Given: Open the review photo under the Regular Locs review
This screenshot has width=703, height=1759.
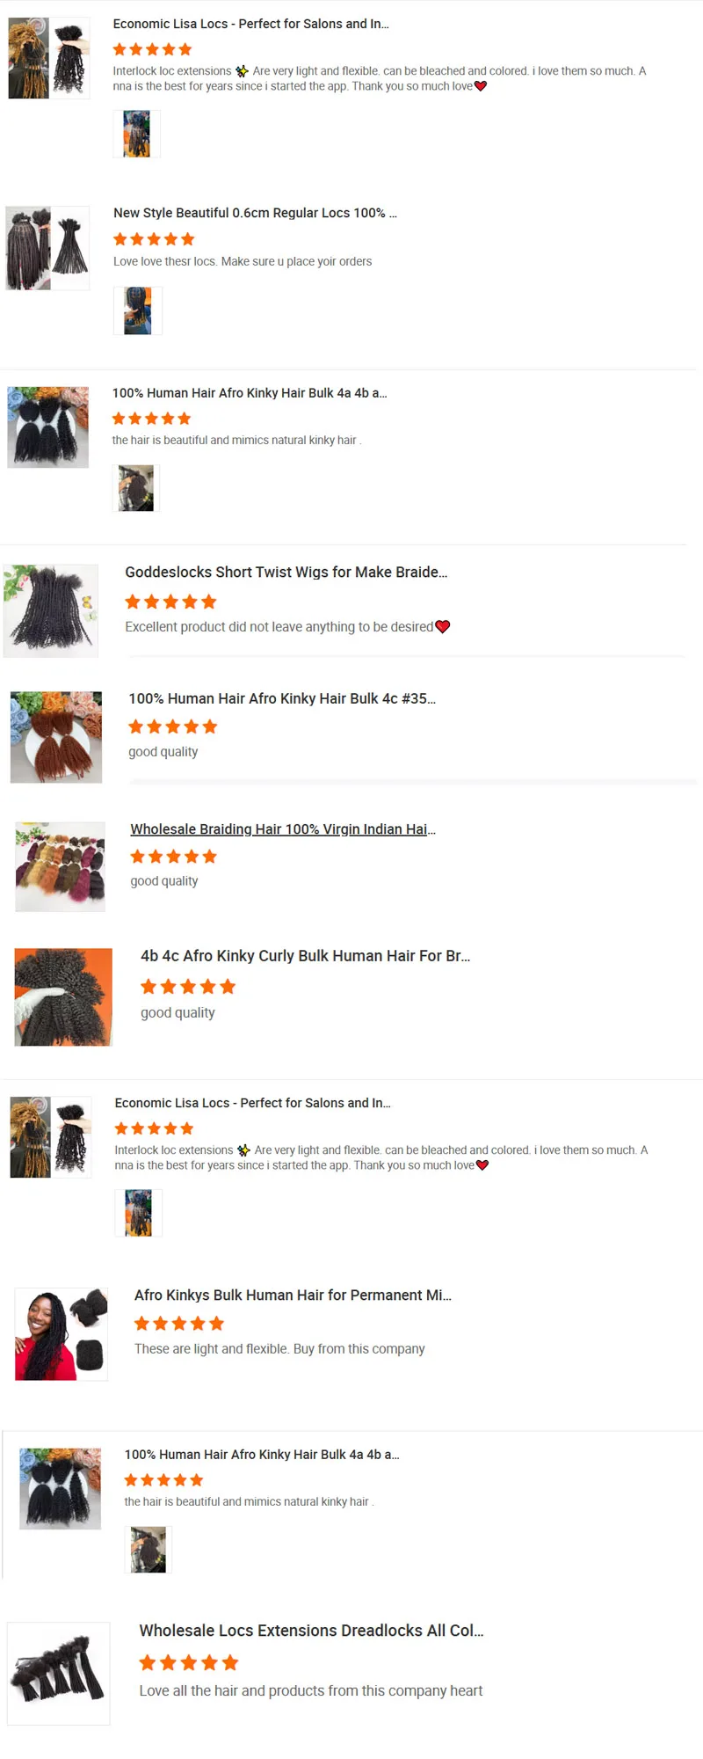Looking at the screenshot, I should coord(137,310).
